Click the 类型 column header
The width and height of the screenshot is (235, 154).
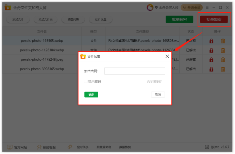(94, 32)
